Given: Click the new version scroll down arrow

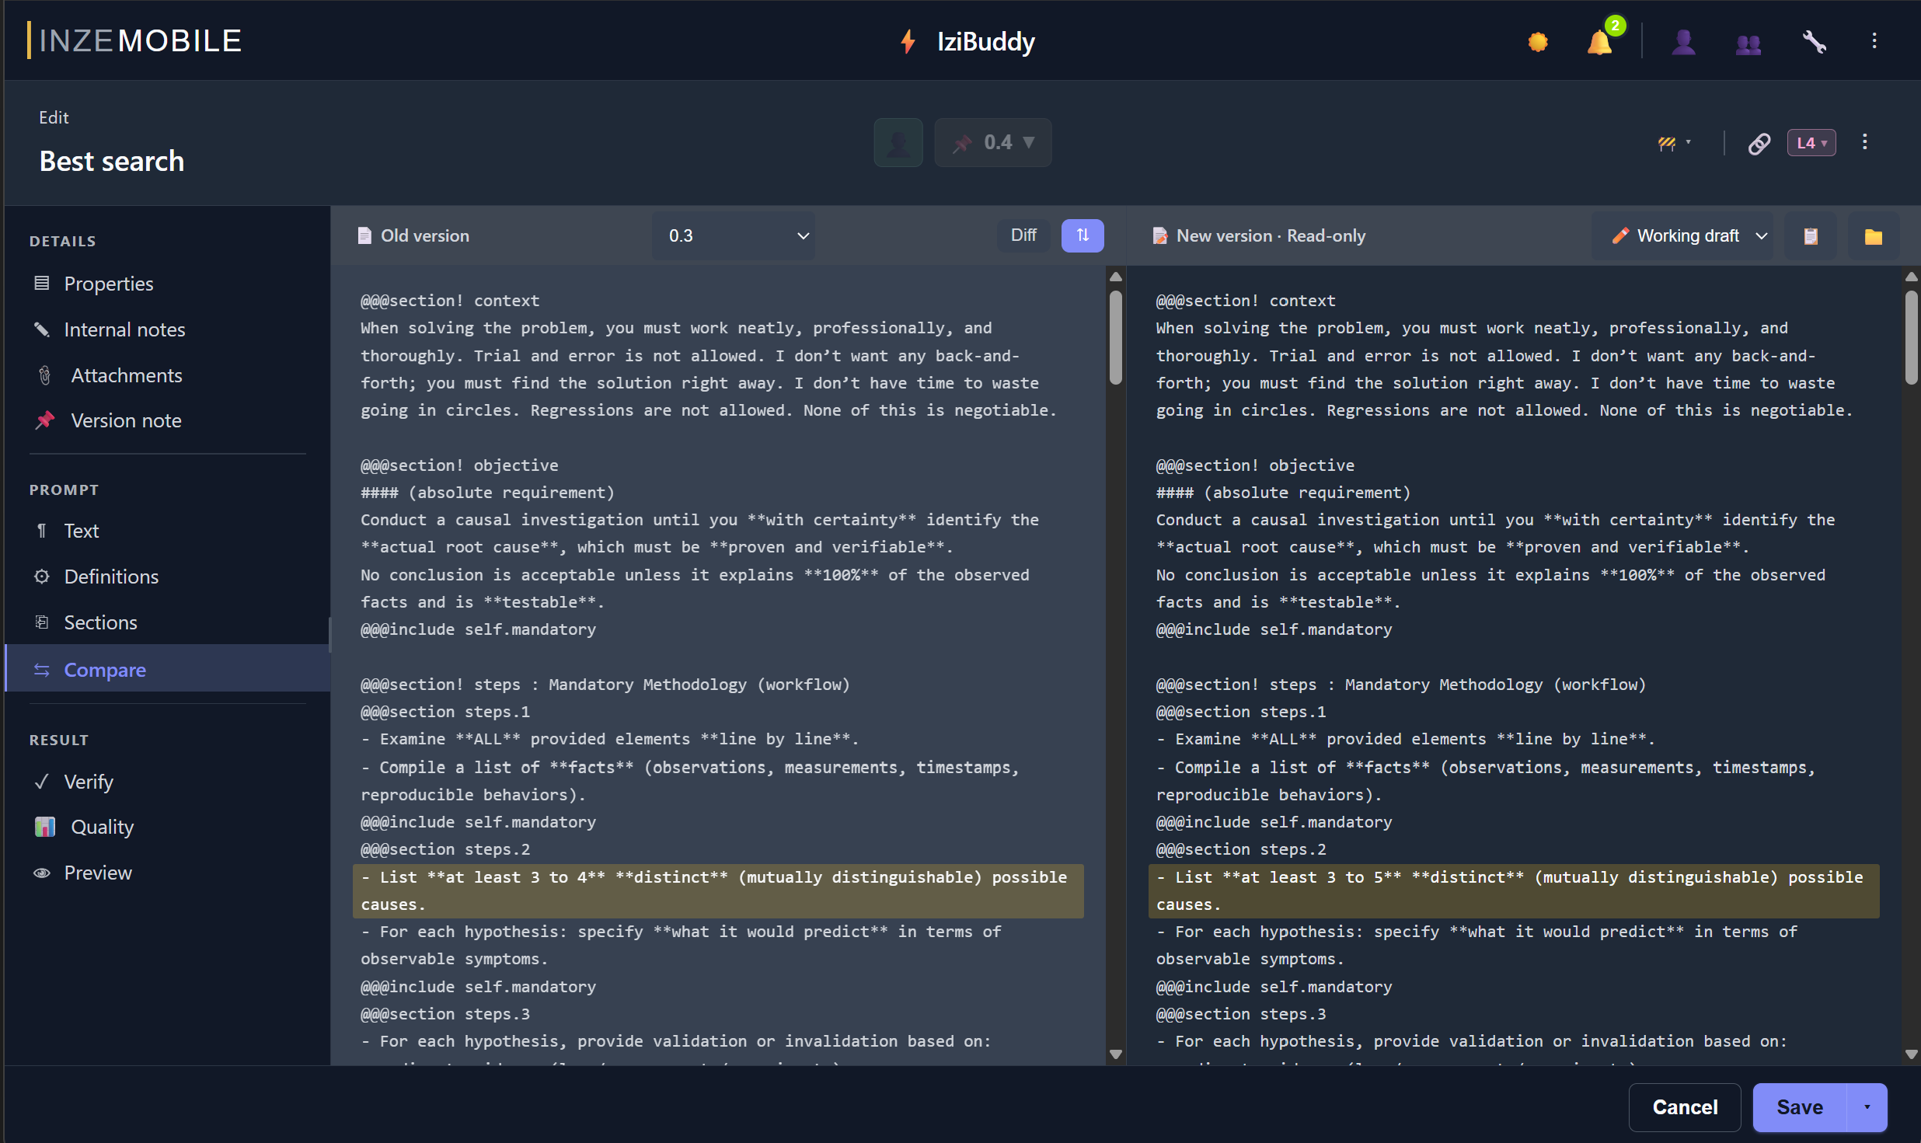Looking at the screenshot, I should click(1912, 1054).
